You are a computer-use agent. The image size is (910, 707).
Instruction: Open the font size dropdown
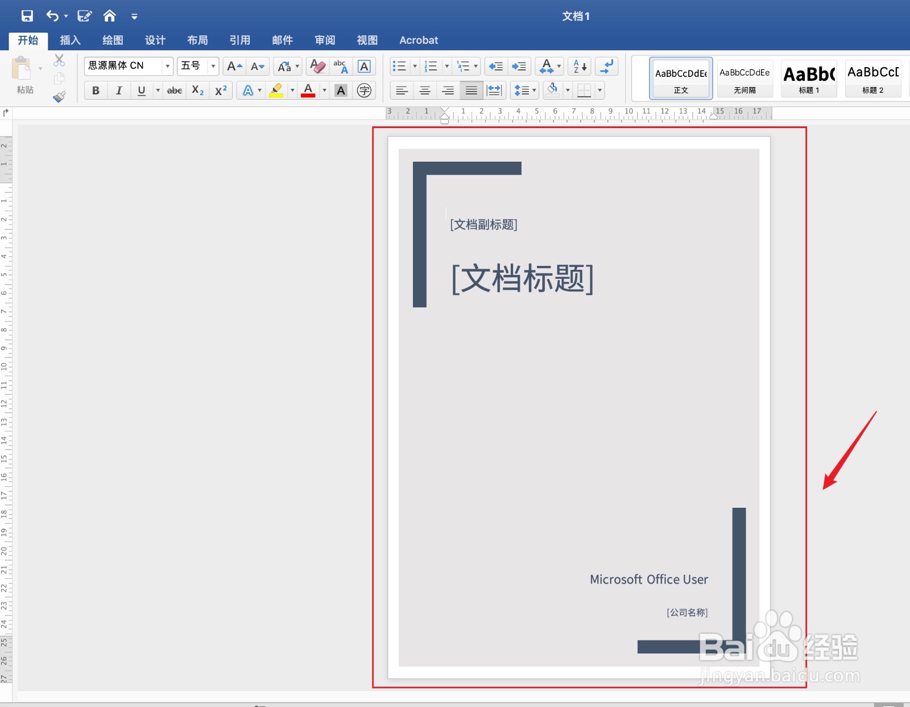pos(213,66)
